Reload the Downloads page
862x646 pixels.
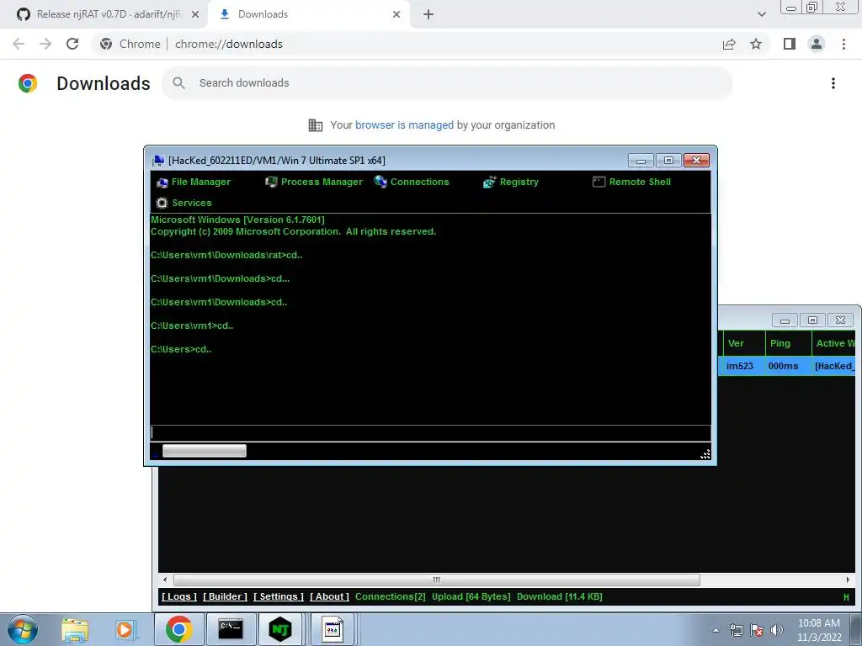(72, 44)
